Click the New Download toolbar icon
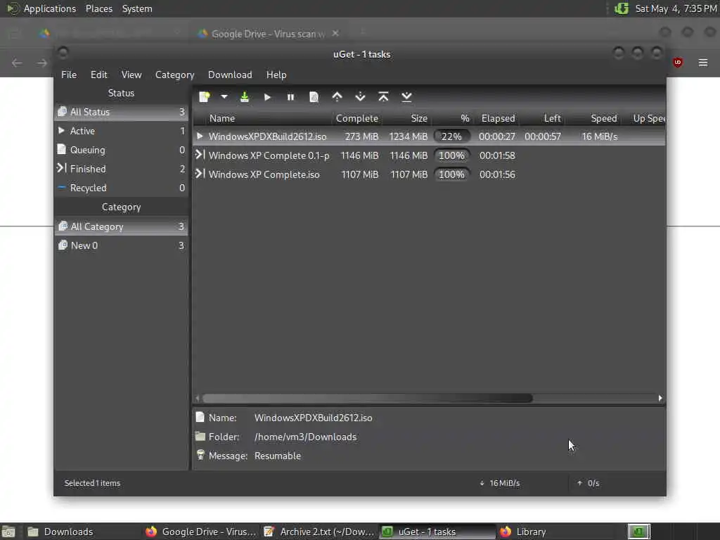Screen dimensions: 720x540 [x=205, y=97]
